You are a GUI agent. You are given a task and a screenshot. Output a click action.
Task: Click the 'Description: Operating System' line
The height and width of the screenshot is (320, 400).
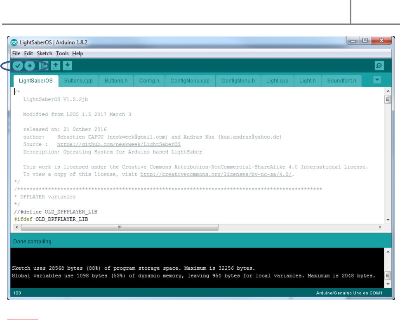pyautogui.click(x=113, y=152)
